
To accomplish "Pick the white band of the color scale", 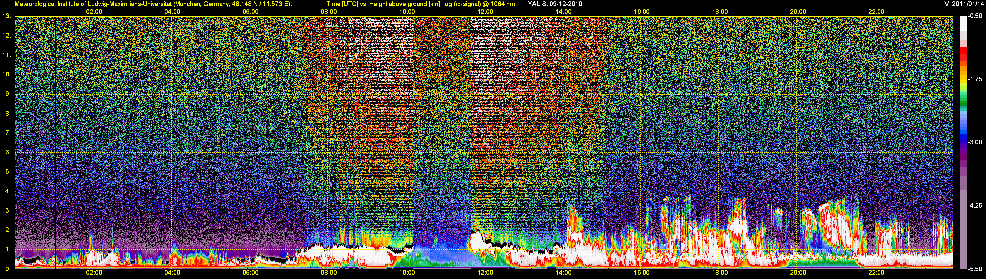I will [x=963, y=24].
